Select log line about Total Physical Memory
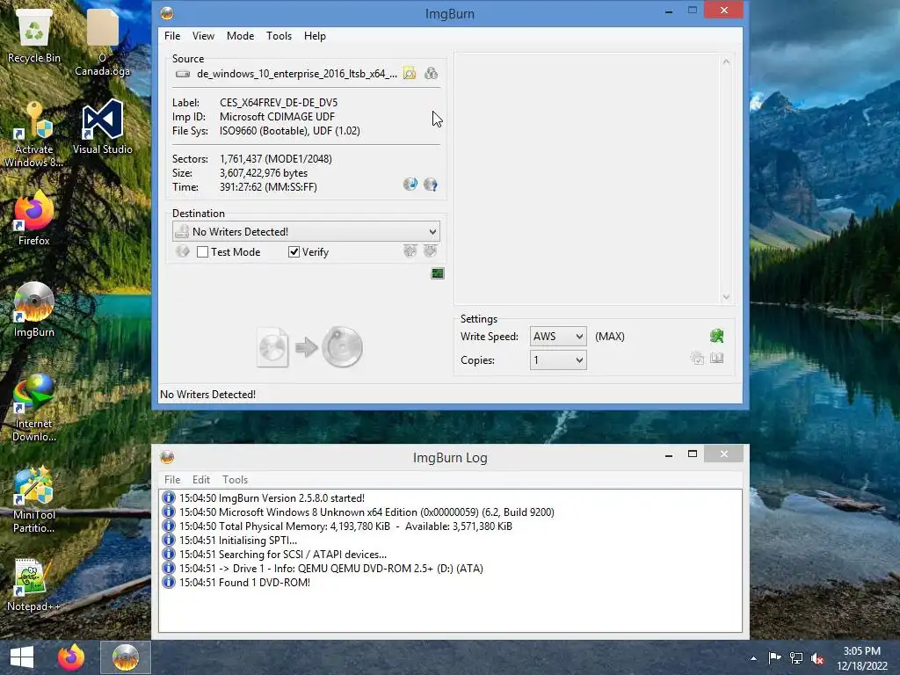The width and height of the screenshot is (900, 675). click(x=345, y=526)
